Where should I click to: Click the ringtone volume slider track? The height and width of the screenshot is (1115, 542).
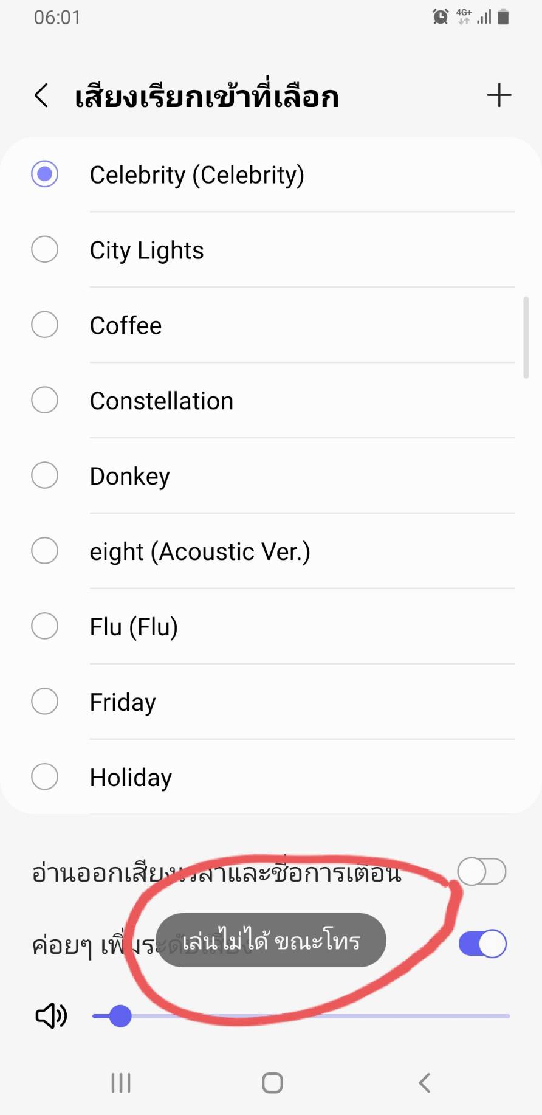[301, 1016]
